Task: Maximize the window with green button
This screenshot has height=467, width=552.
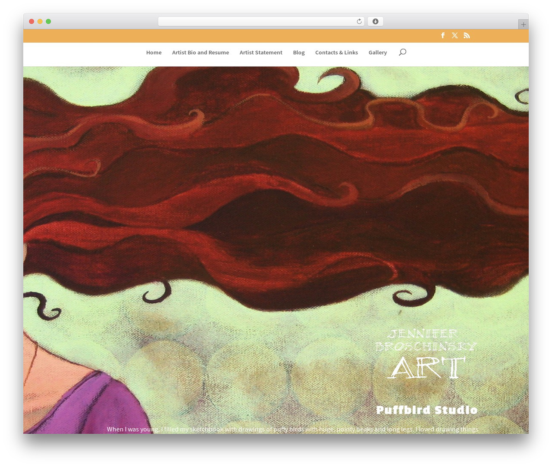Action: click(48, 22)
